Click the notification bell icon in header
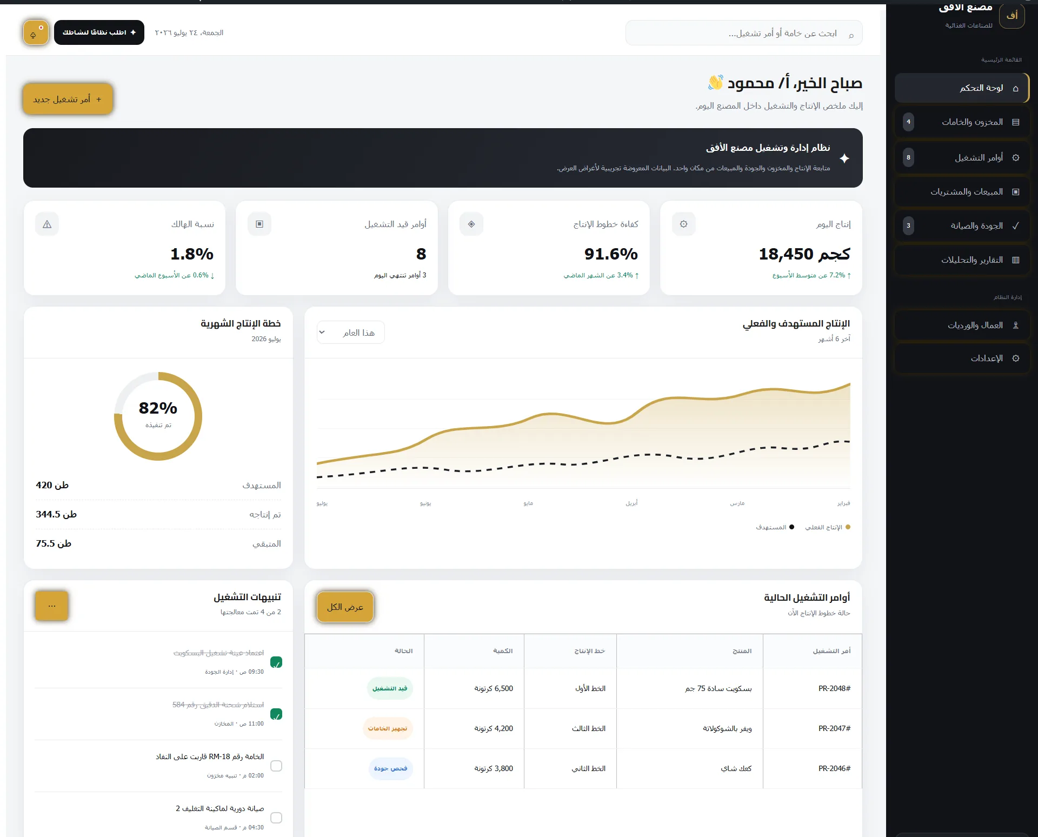Viewport: 1038px width, 837px height. (36, 32)
